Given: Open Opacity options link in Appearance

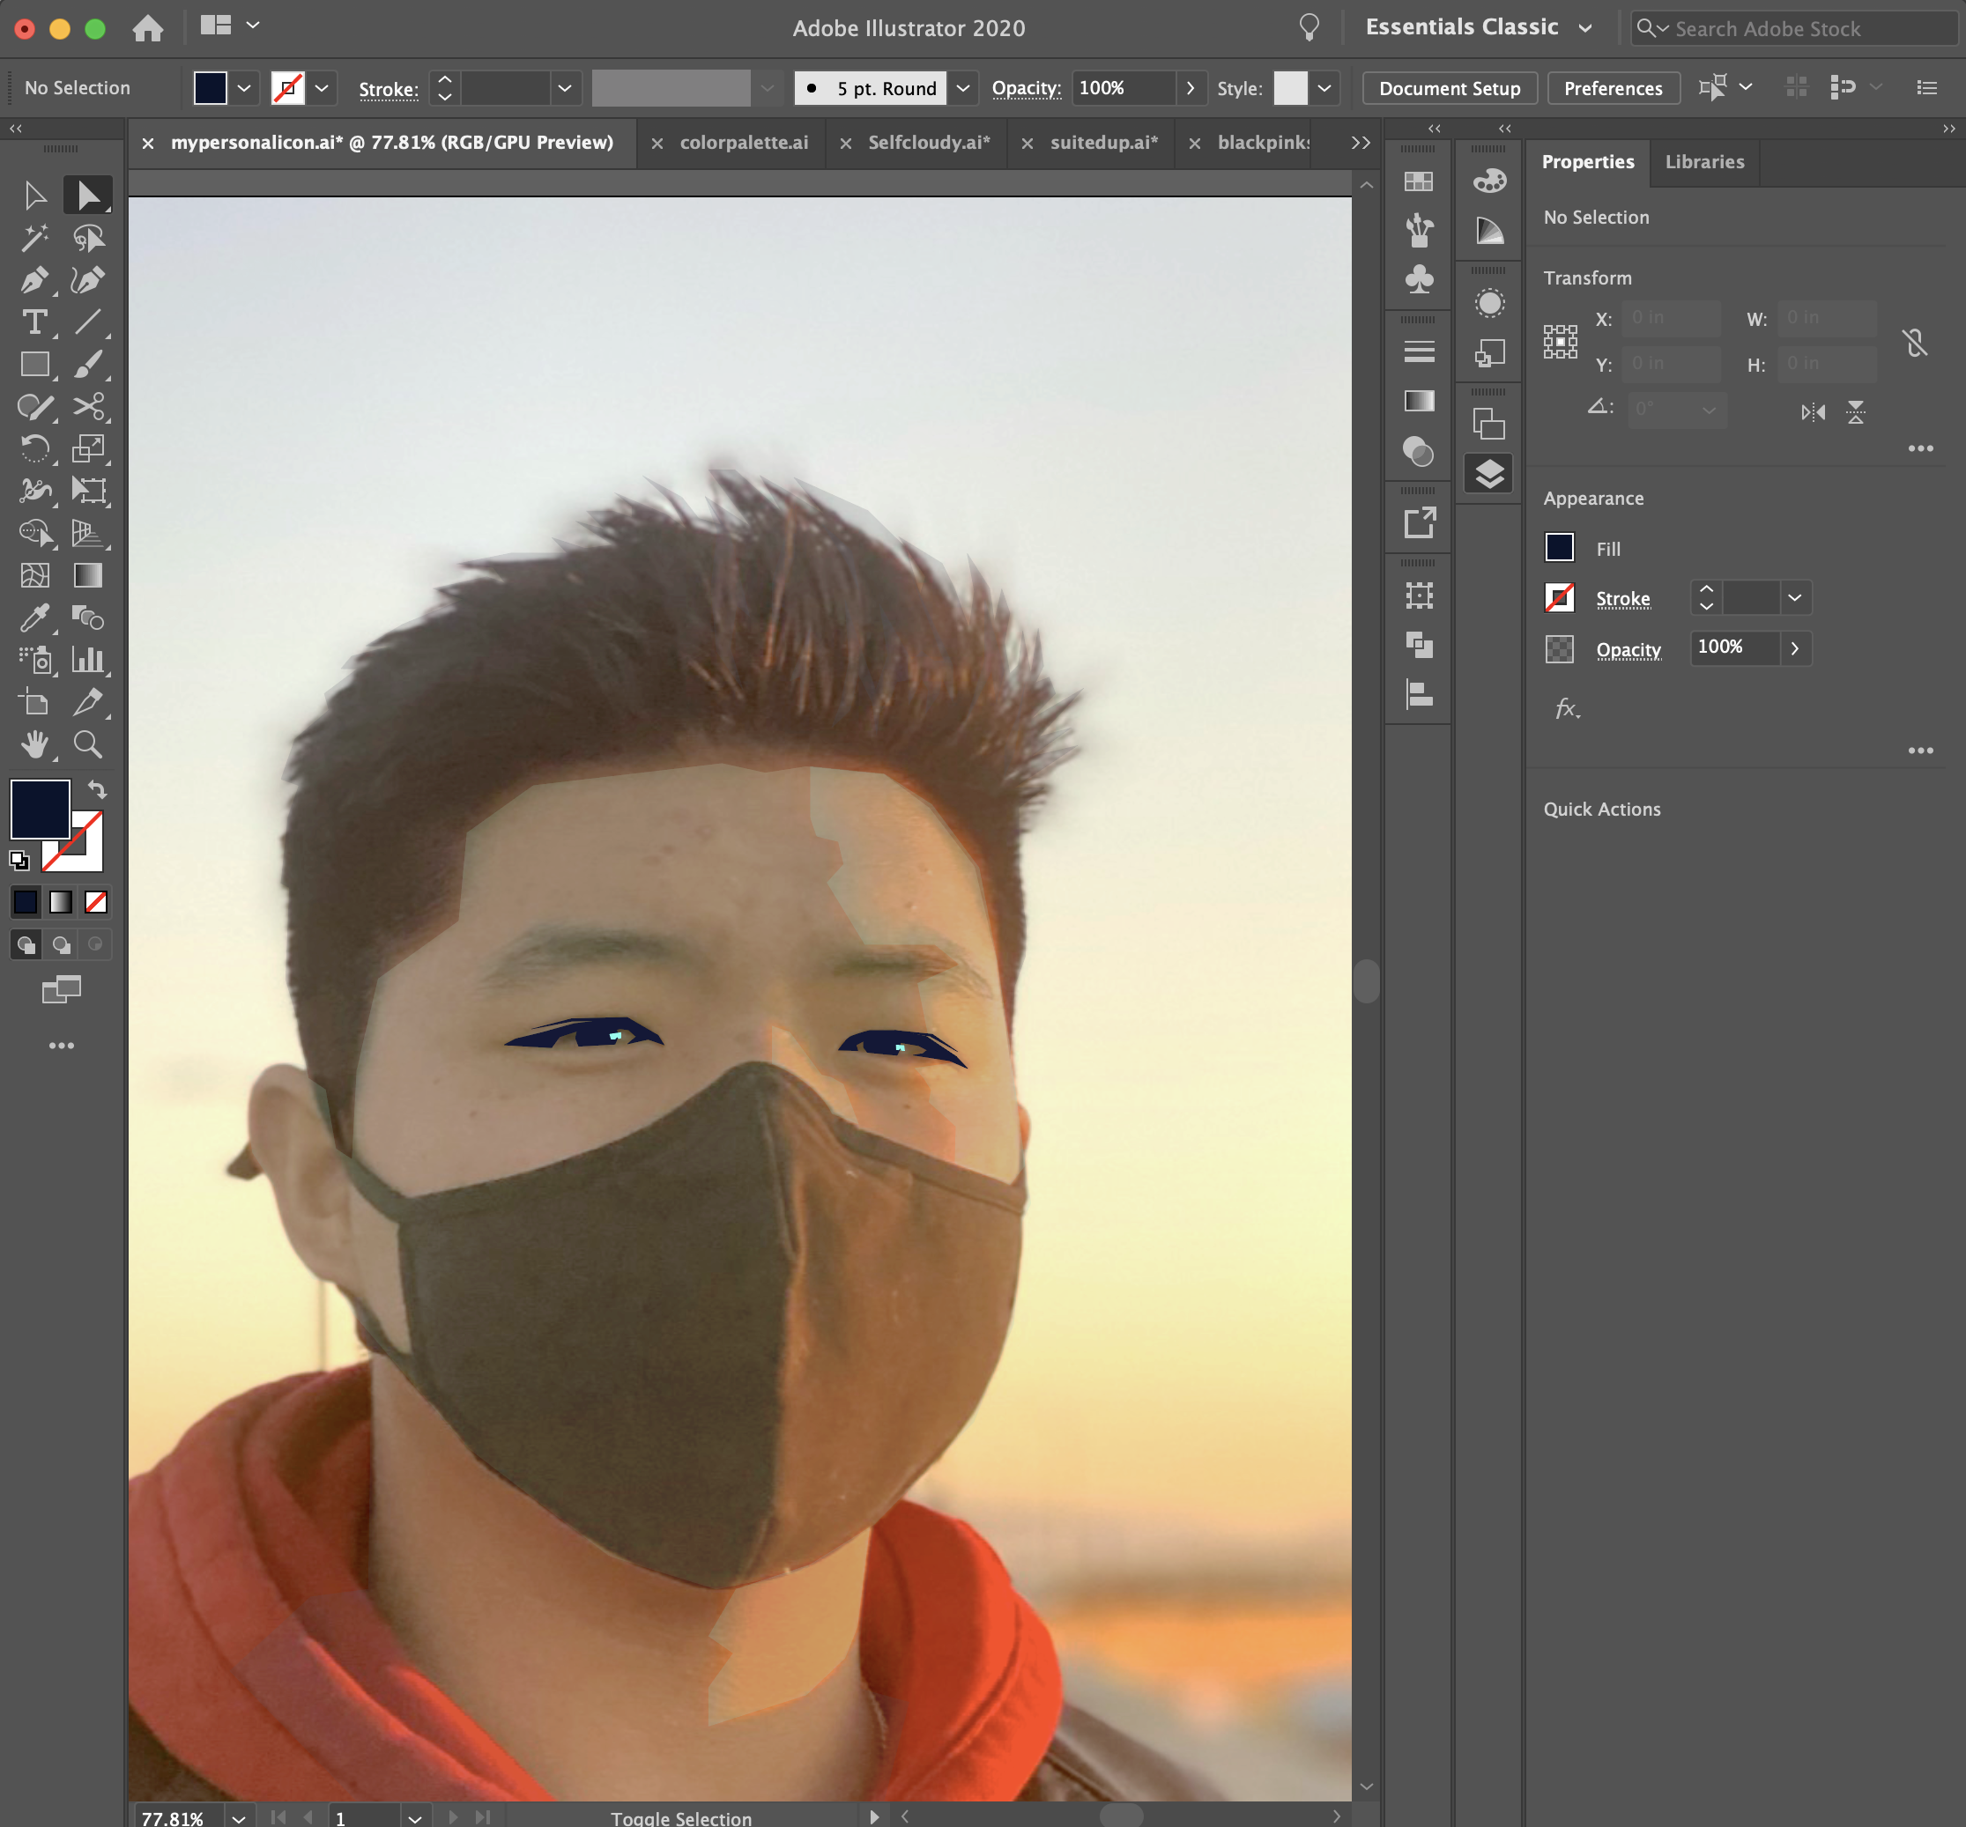Looking at the screenshot, I should [1628, 649].
